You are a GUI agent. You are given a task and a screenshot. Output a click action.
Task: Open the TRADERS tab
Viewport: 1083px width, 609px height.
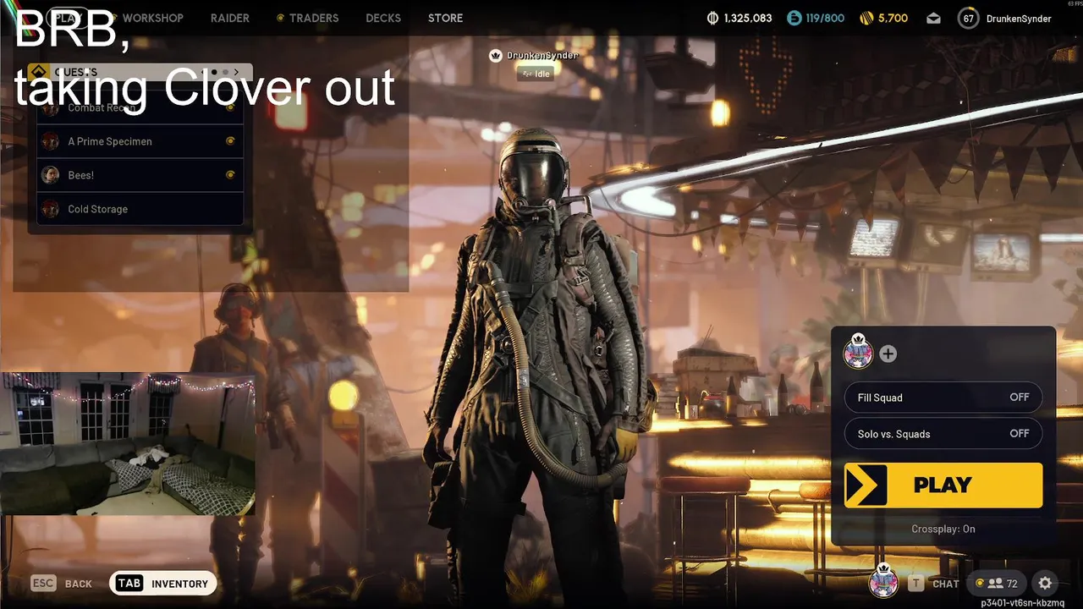313,18
